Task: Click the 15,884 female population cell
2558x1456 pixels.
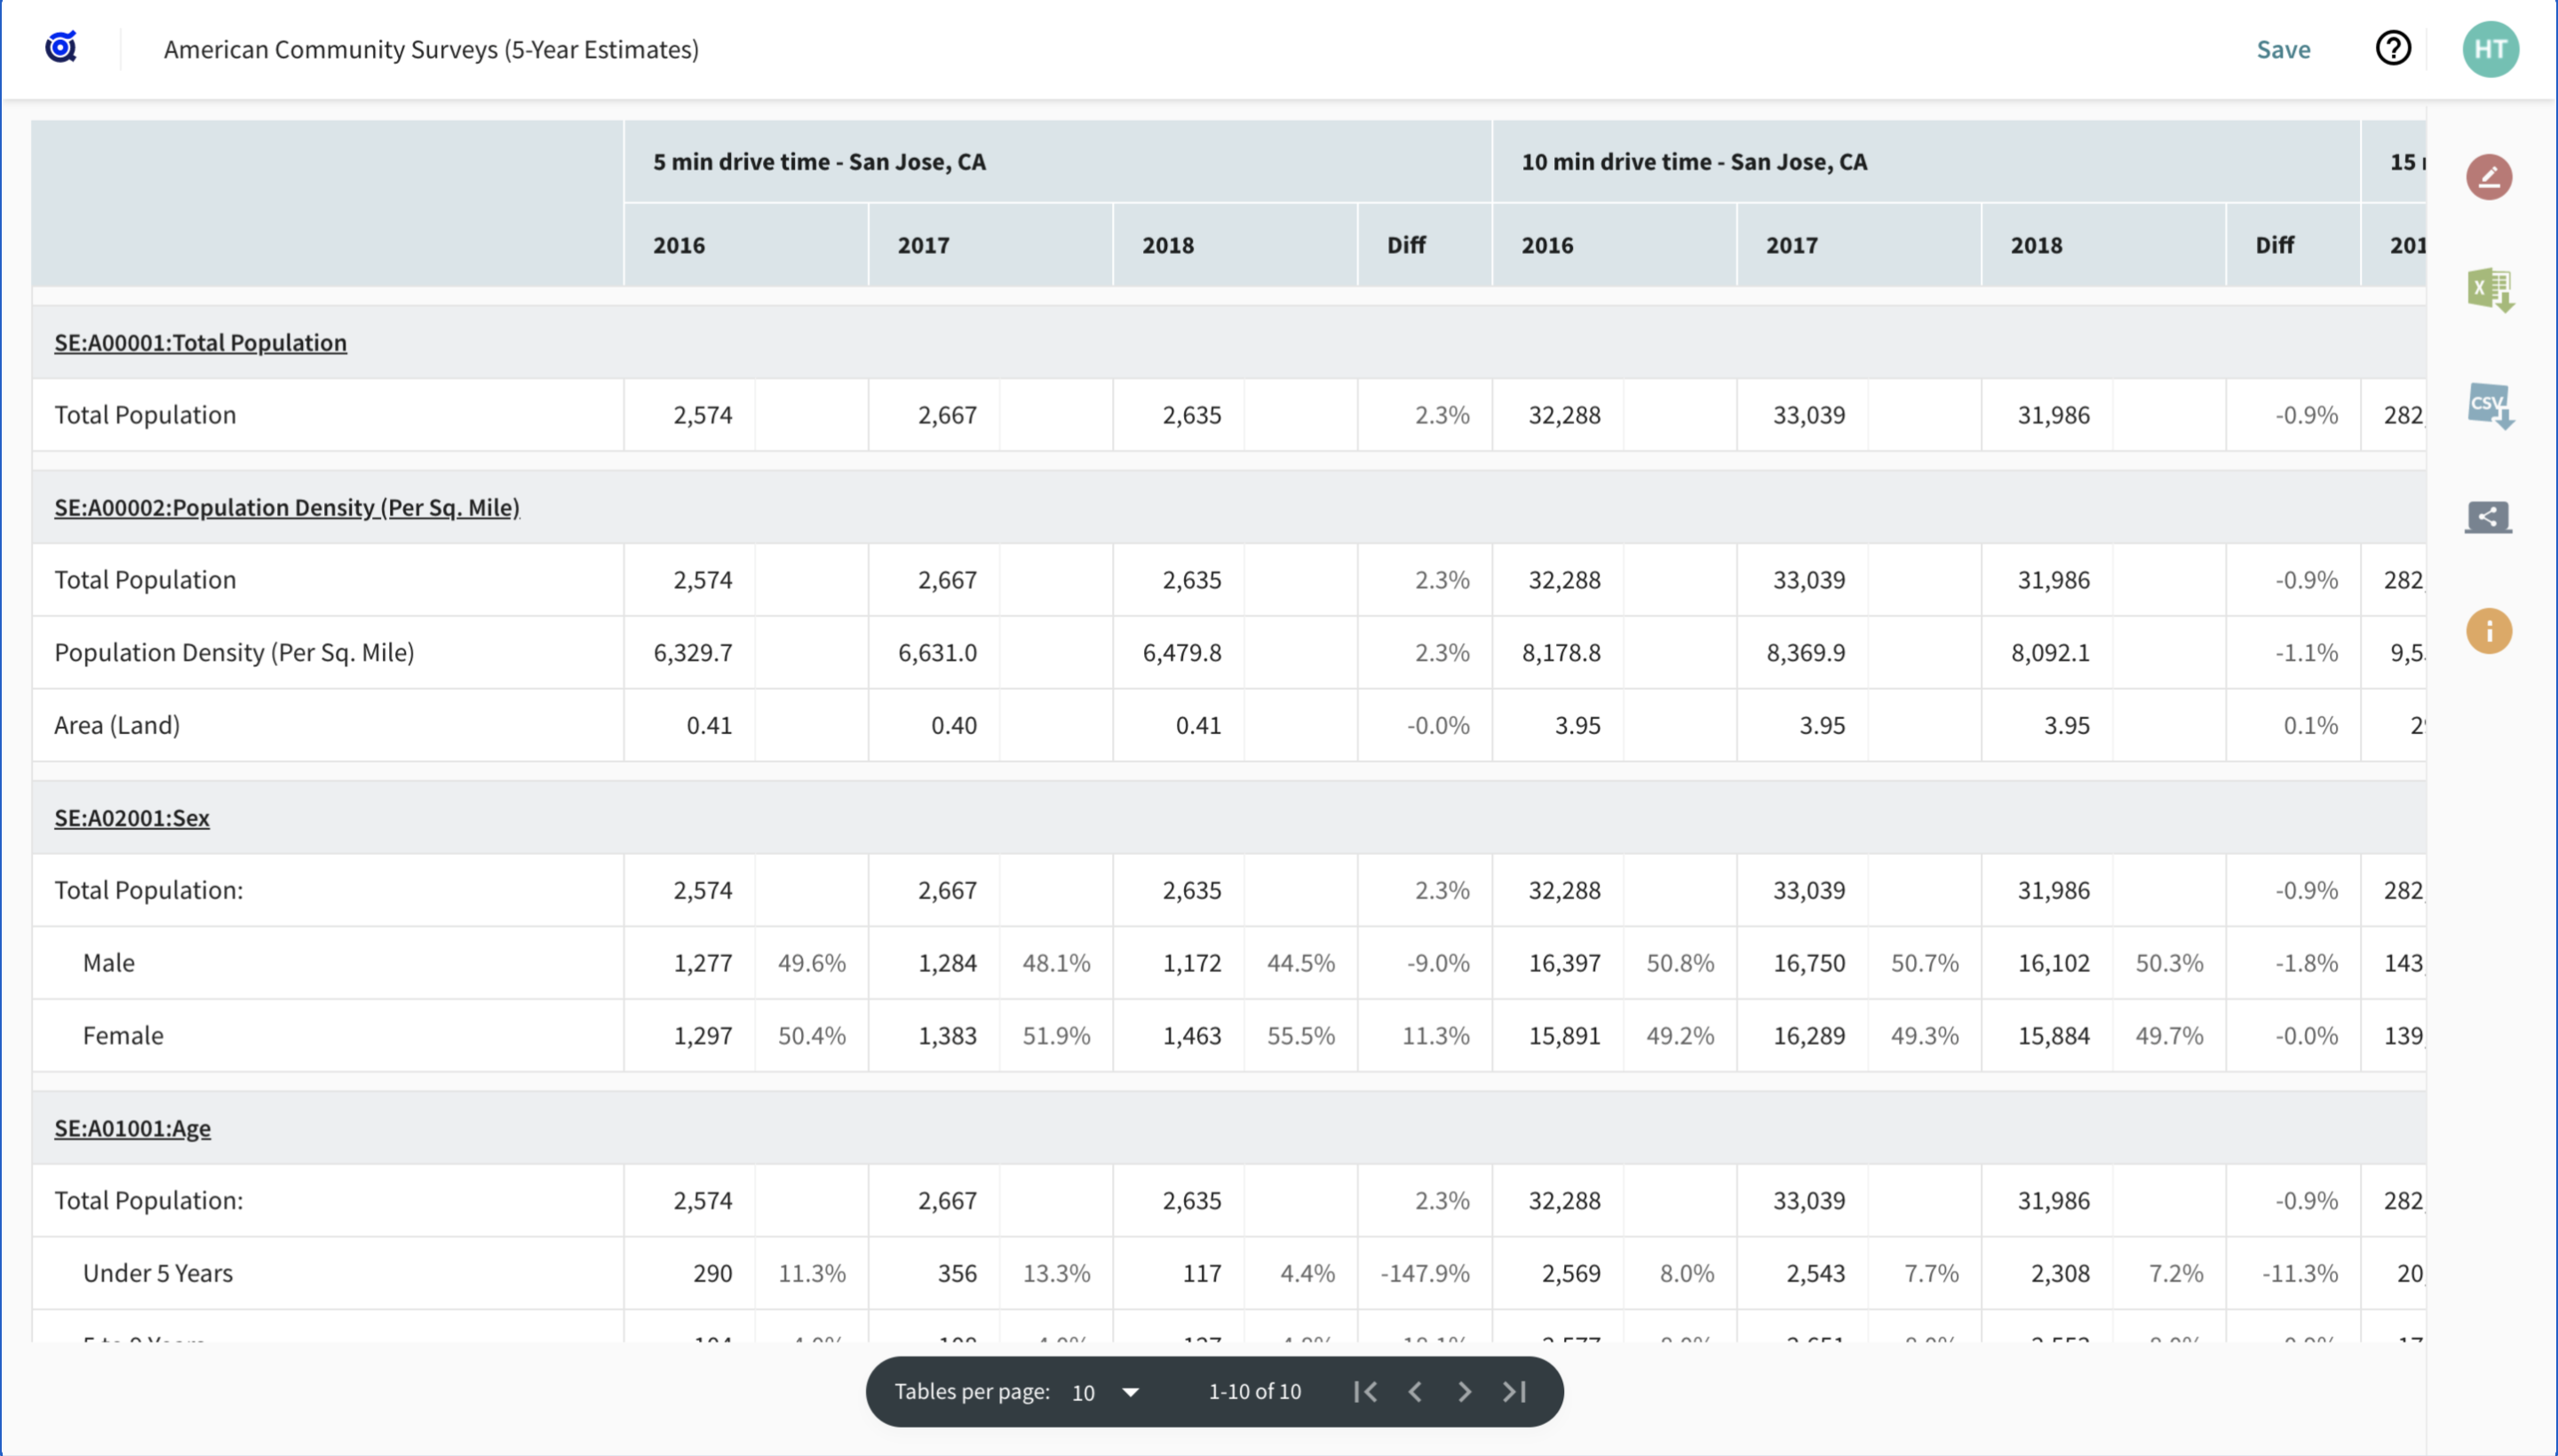Action: click(2054, 1035)
